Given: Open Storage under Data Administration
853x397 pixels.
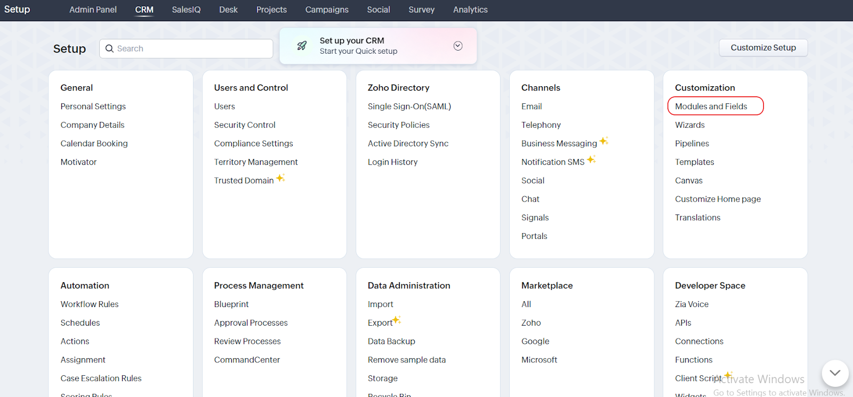Looking at the screenshot, I should (383, 378).
